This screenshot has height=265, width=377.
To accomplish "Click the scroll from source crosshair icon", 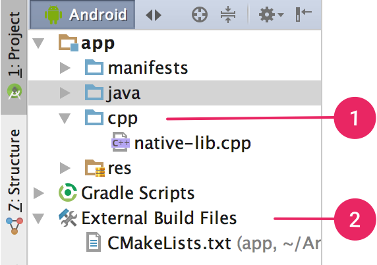I will pyautogui.click(x=200, y=15).
